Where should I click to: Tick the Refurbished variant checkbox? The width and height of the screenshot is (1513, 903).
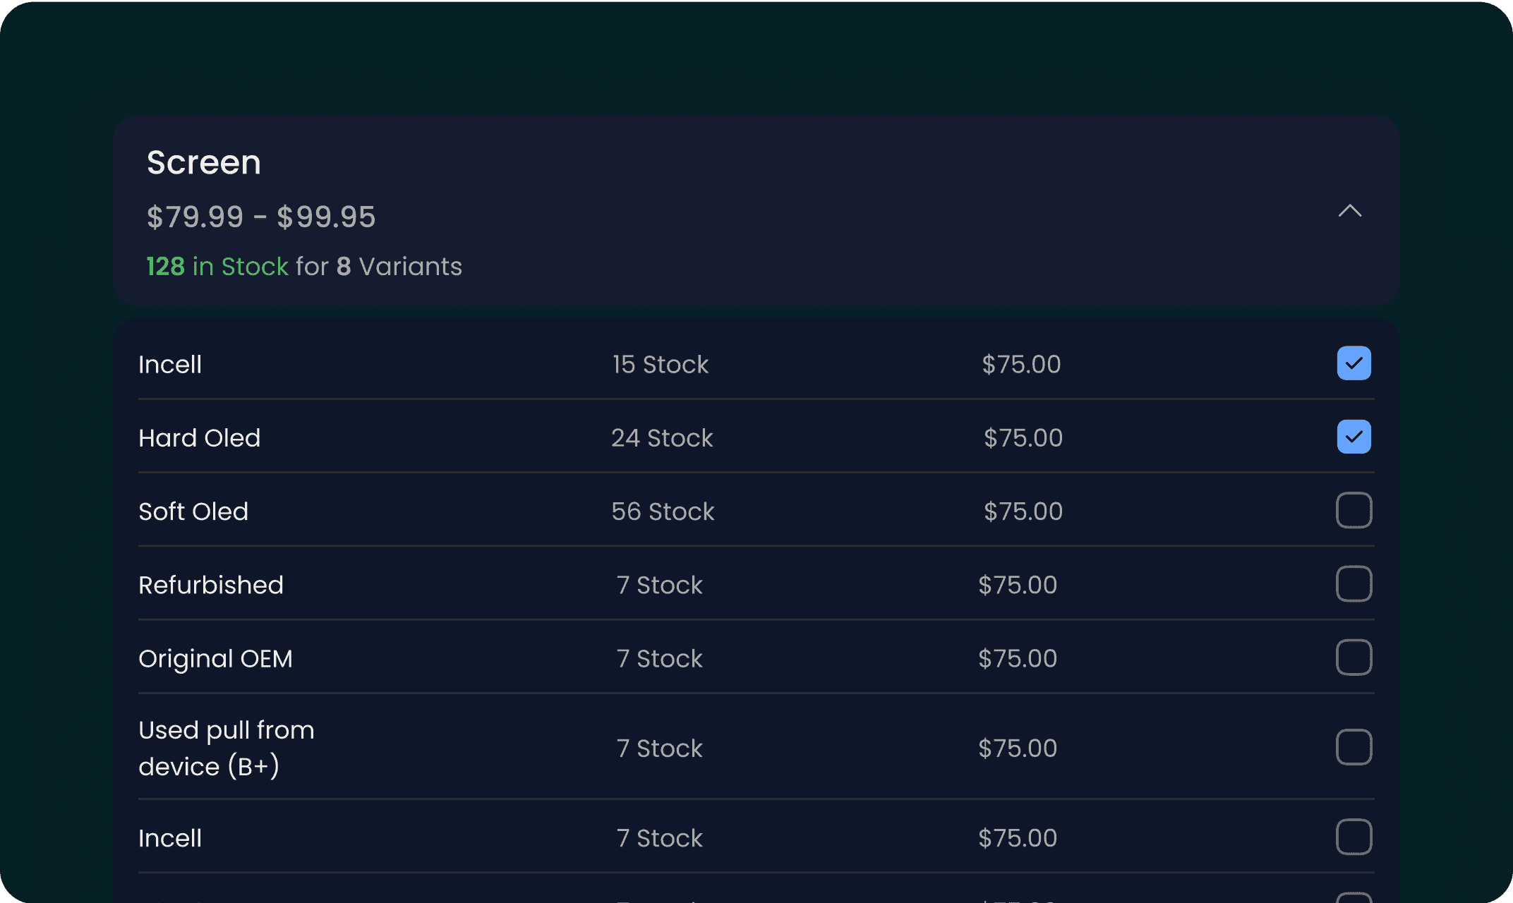click(x=1354, y=584)
